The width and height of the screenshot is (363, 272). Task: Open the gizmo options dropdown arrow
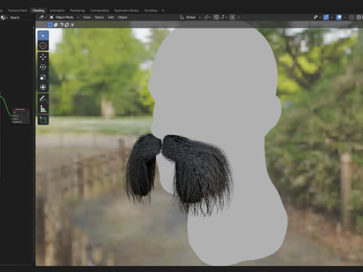(331, 17)
